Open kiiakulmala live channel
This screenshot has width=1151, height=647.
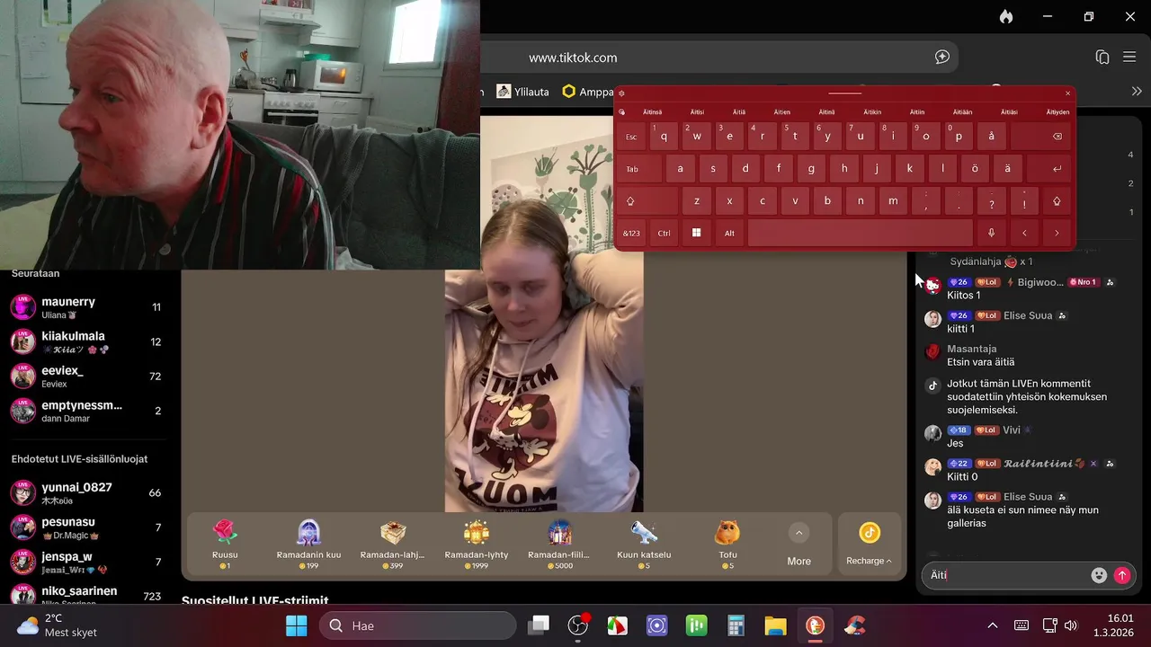(x=85, y=341)
